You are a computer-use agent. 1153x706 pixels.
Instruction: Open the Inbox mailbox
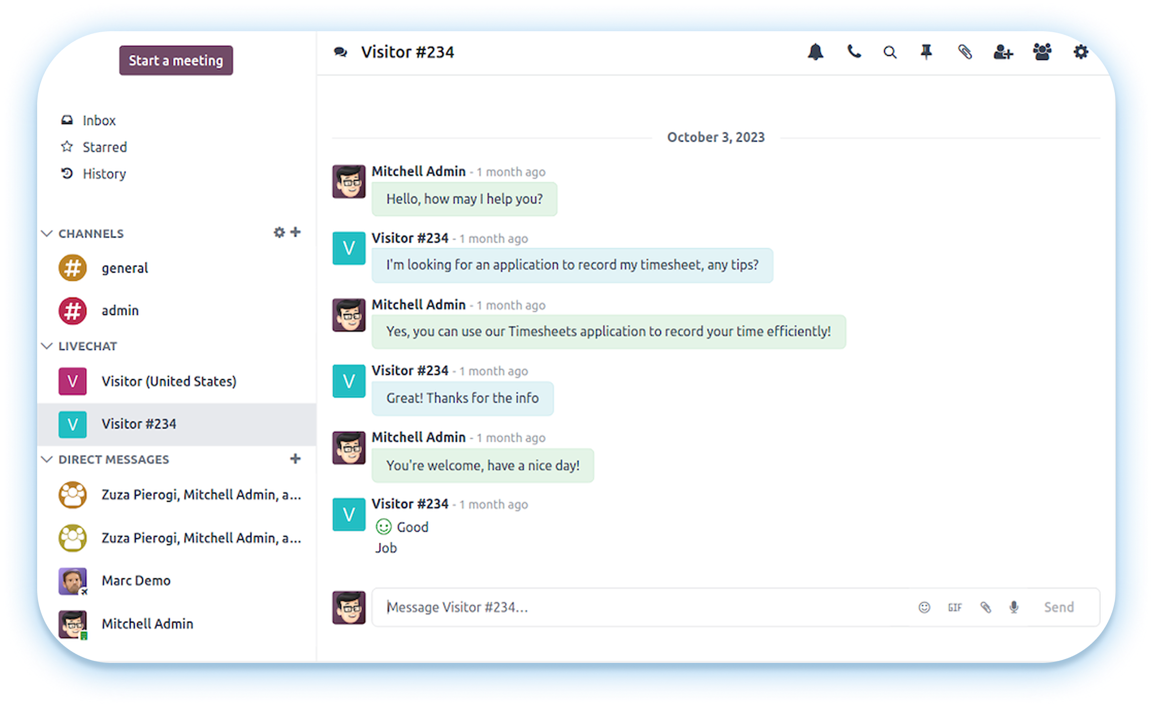[99, 120]
